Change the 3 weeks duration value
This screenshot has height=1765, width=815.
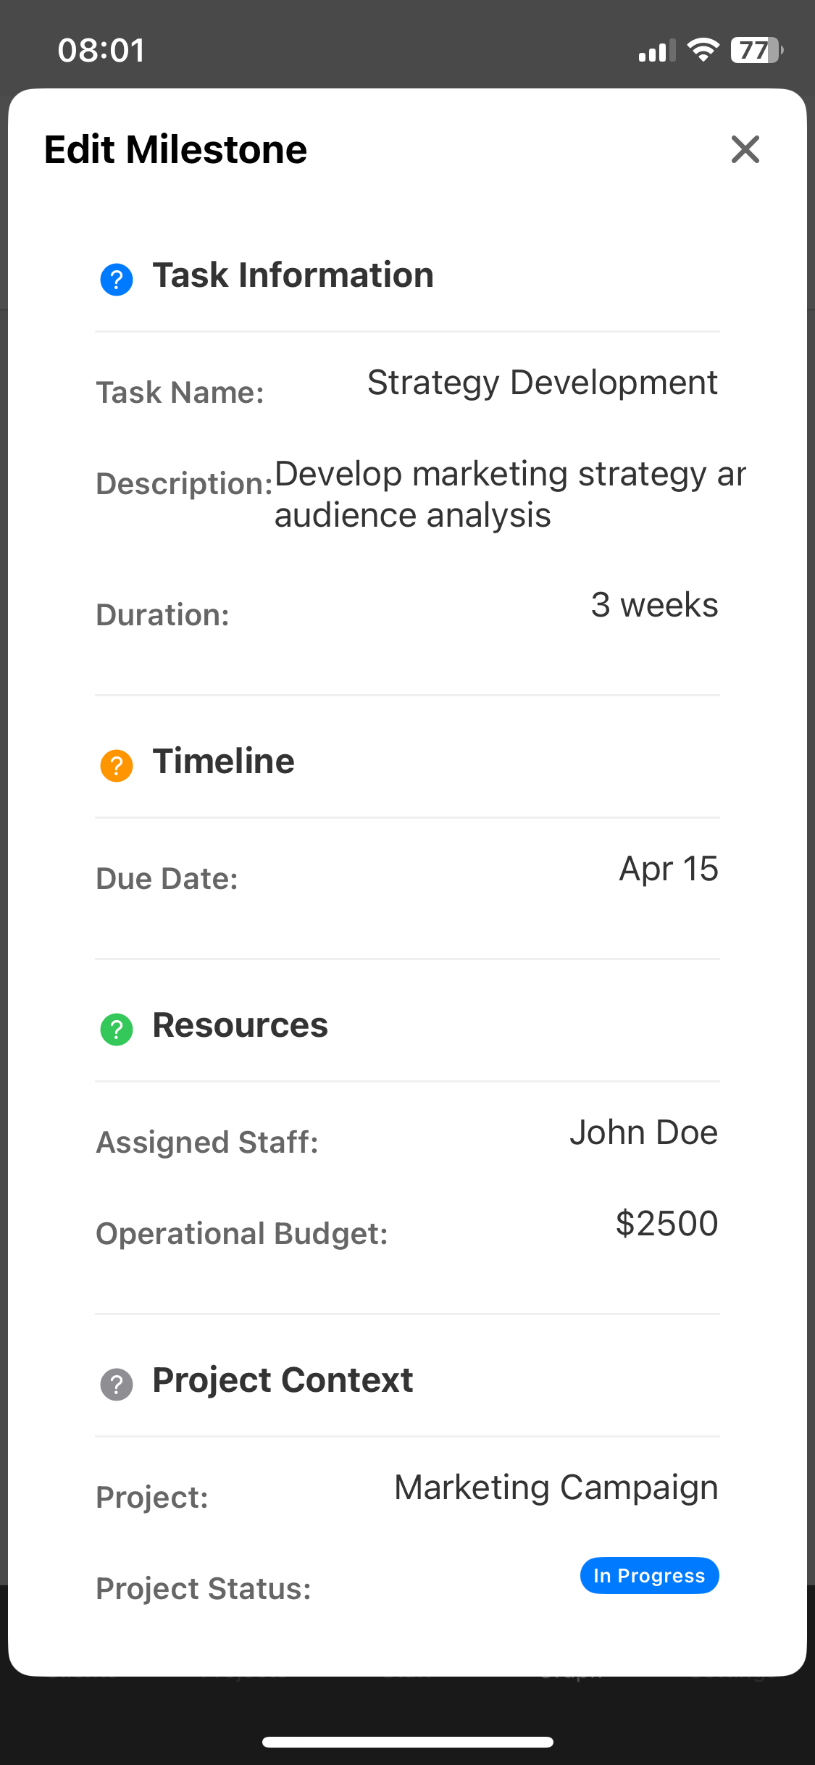point(654,605)
